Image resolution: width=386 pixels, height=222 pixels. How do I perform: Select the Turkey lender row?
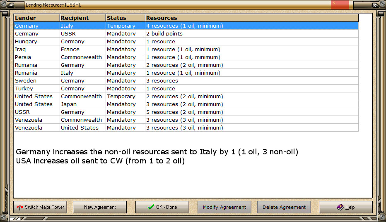186,89
